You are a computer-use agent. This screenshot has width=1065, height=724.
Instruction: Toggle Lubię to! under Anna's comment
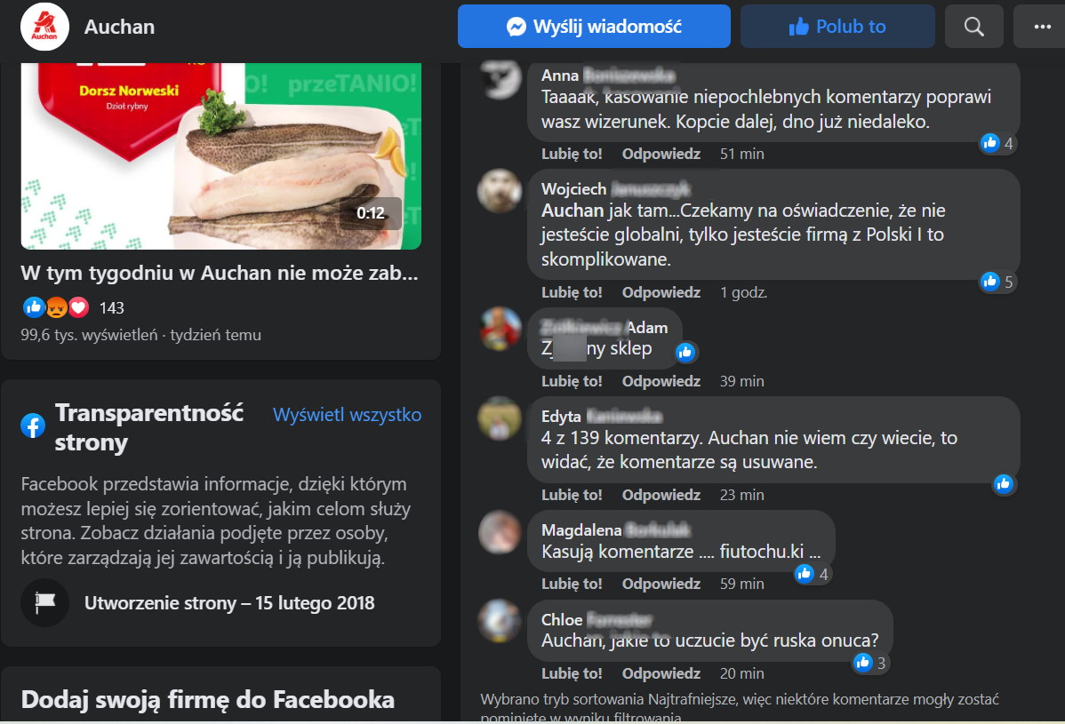(572, 154)
